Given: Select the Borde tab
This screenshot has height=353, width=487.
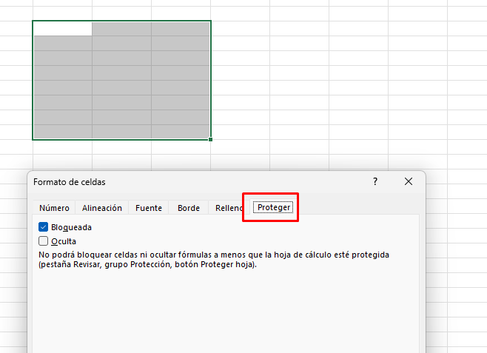Looking at the screenshot, I should [x=189, y=208].
